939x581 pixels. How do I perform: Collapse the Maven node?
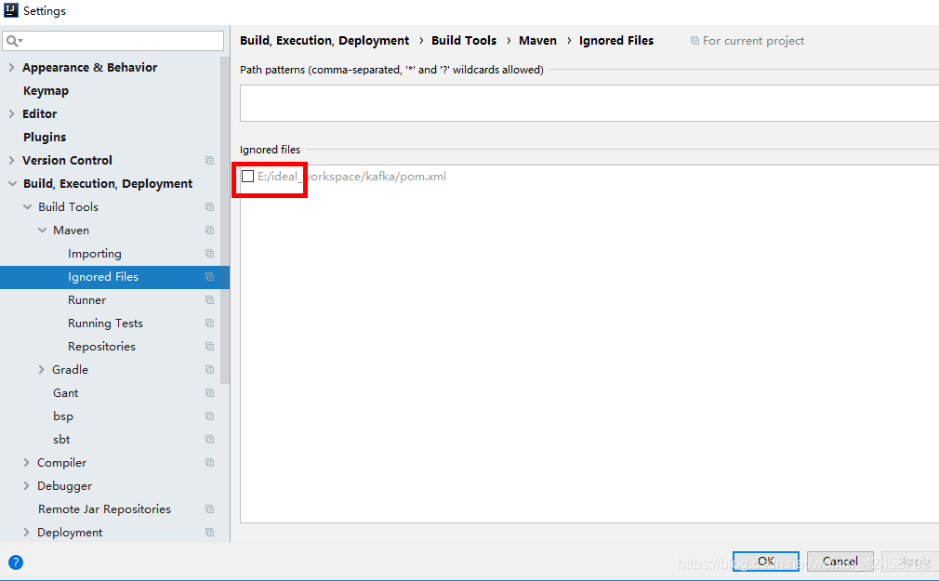[x=42, y=231]
